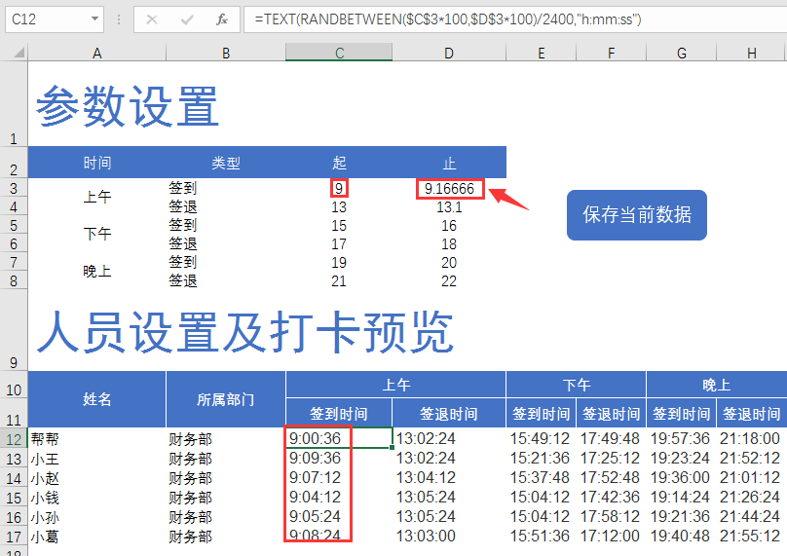Select the cell showing 13:04:12
The height and width of the screenshot is (556, 787).
coord(449,478)
